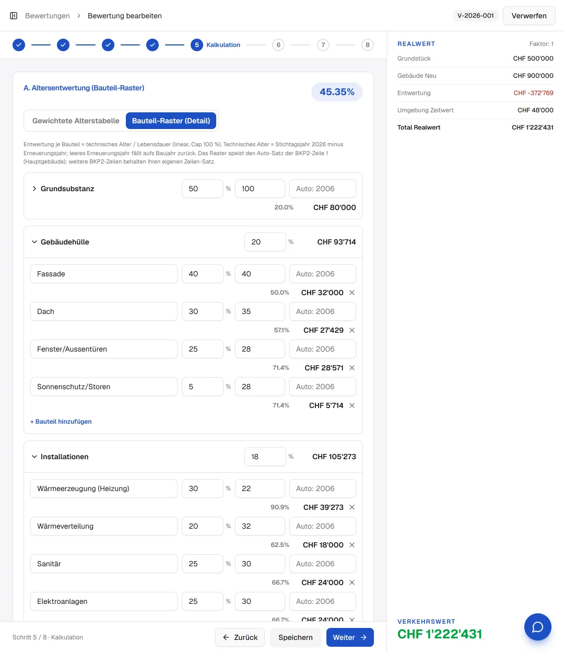Edit Elektroanlagen name field
The width and height of the screenshot is (564, 653).
click(x=104, y=601)
